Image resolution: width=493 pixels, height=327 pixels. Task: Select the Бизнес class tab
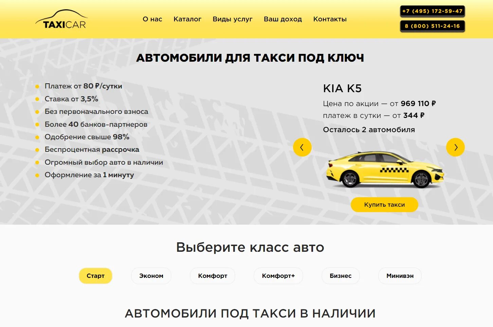pos(341,276)
